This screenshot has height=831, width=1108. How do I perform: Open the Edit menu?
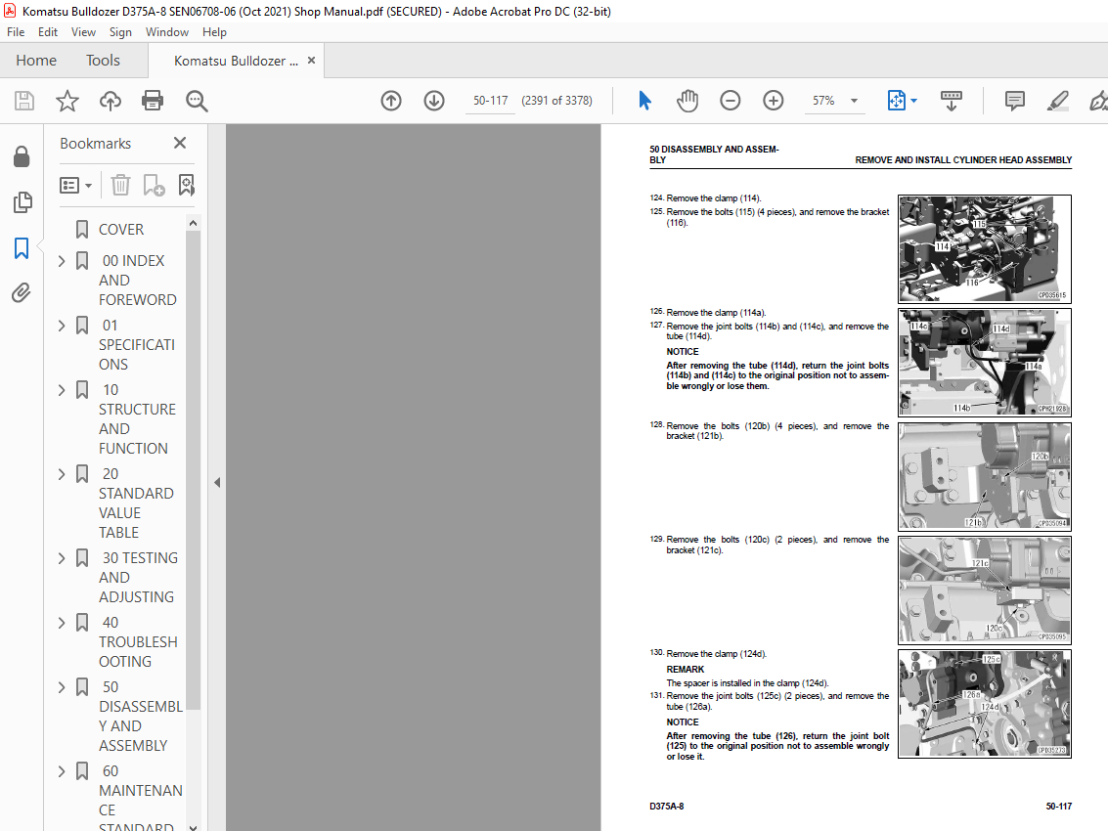(x=48, y=32)
